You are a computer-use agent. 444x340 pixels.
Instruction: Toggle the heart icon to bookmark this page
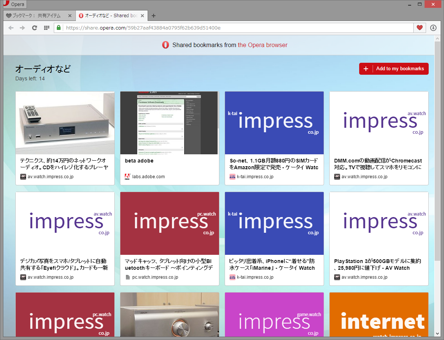pos(420,28)
